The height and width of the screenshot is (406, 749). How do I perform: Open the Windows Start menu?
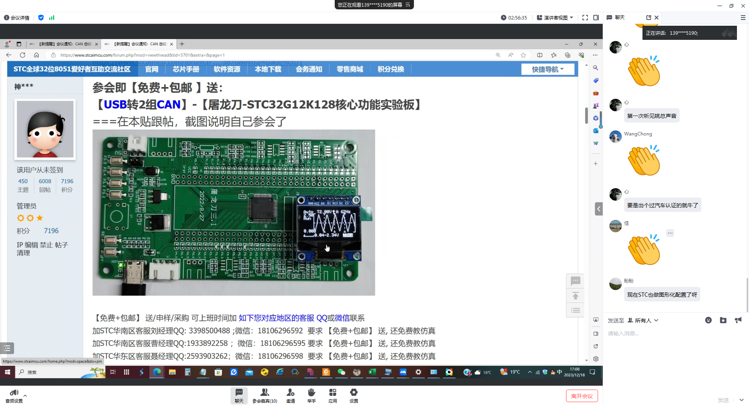(x=7, y=372)
